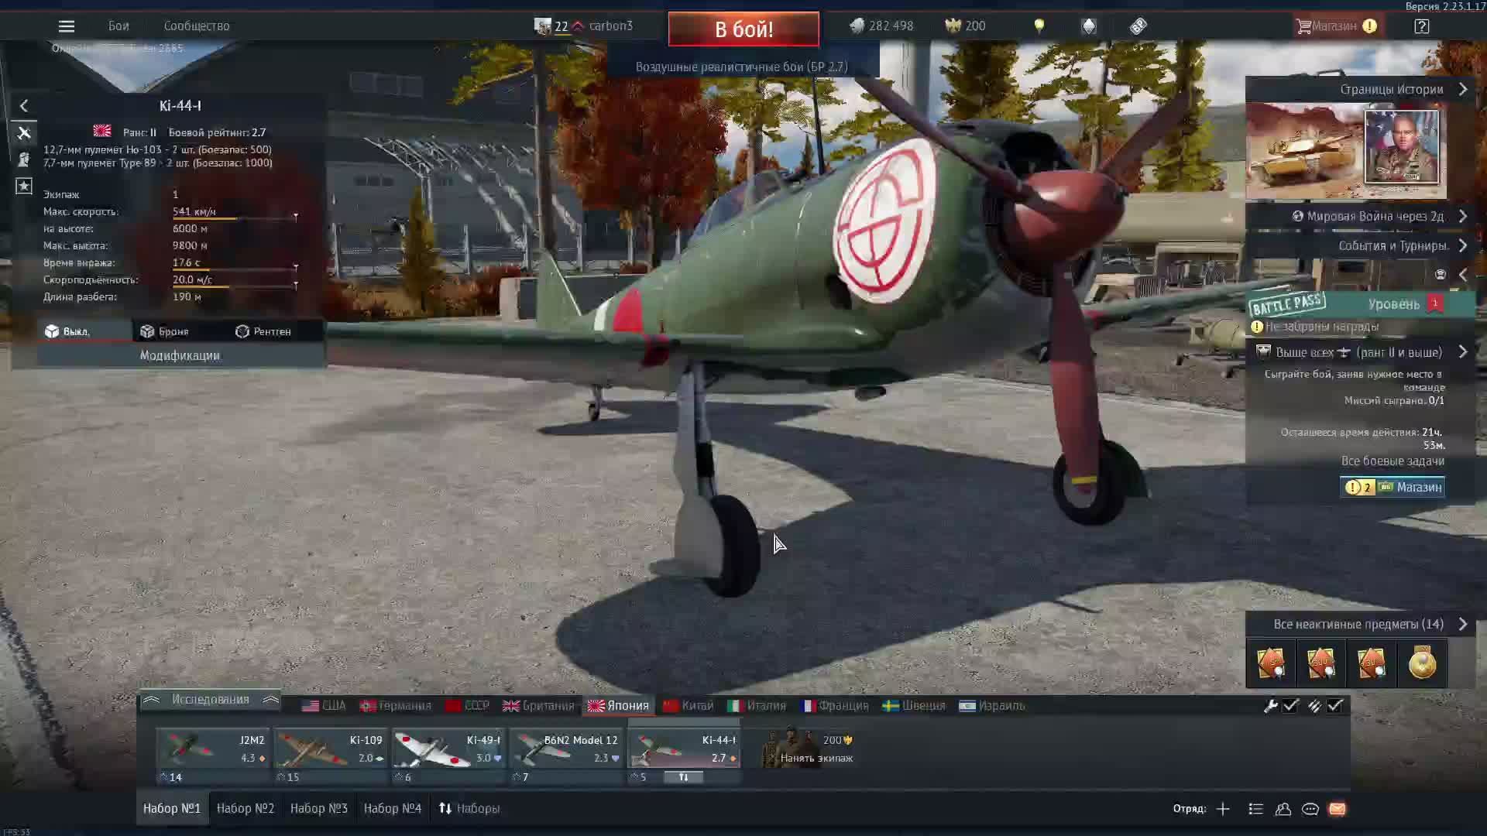Select the J2M2 aircraft slot
1487x836 pixels.
pos(213,749)
